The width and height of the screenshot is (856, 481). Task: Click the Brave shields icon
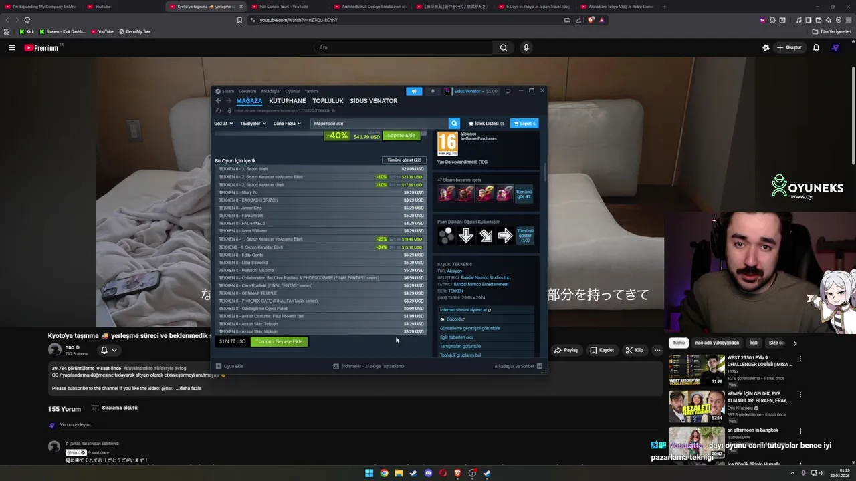(591, 20)
